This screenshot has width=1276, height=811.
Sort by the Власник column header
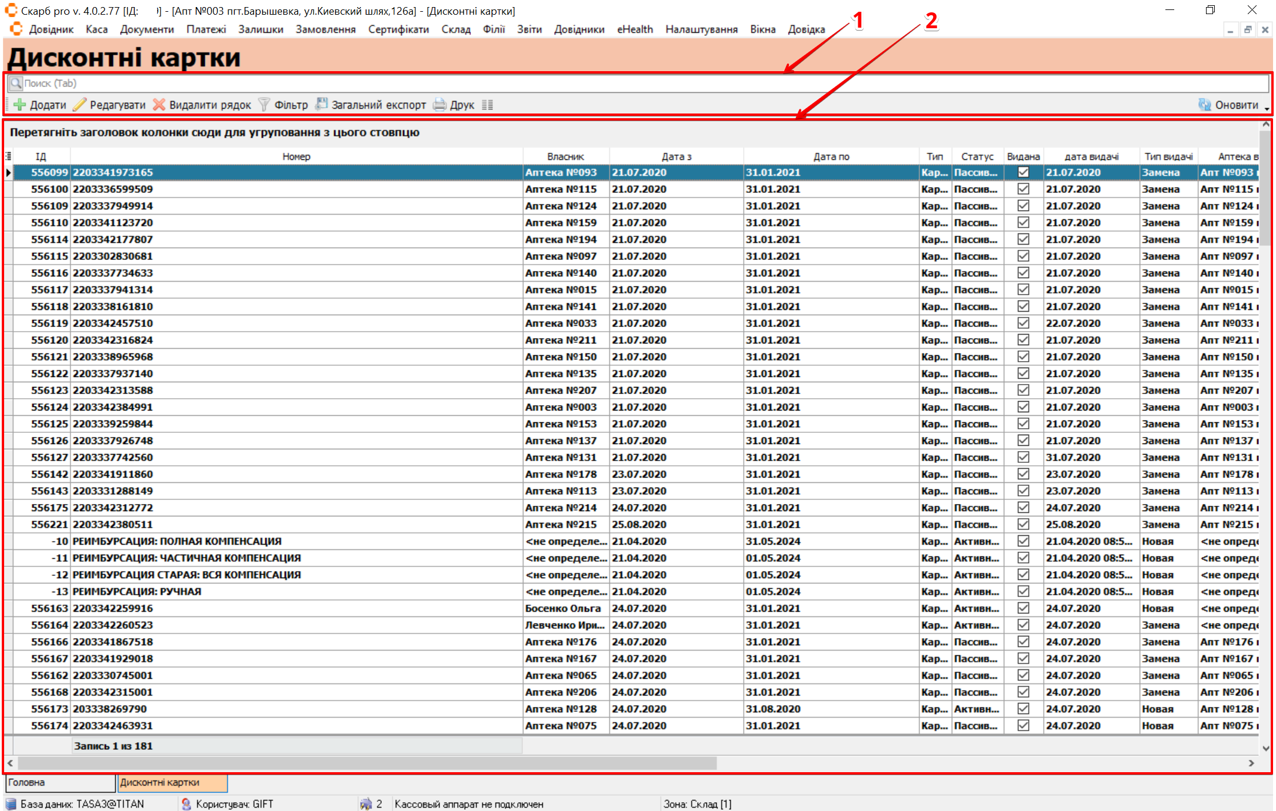[565, 156]
